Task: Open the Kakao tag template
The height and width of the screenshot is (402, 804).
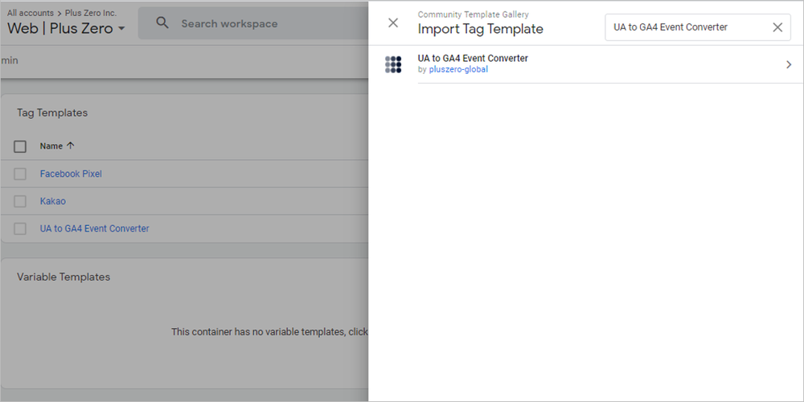Action: click(53, 201)
